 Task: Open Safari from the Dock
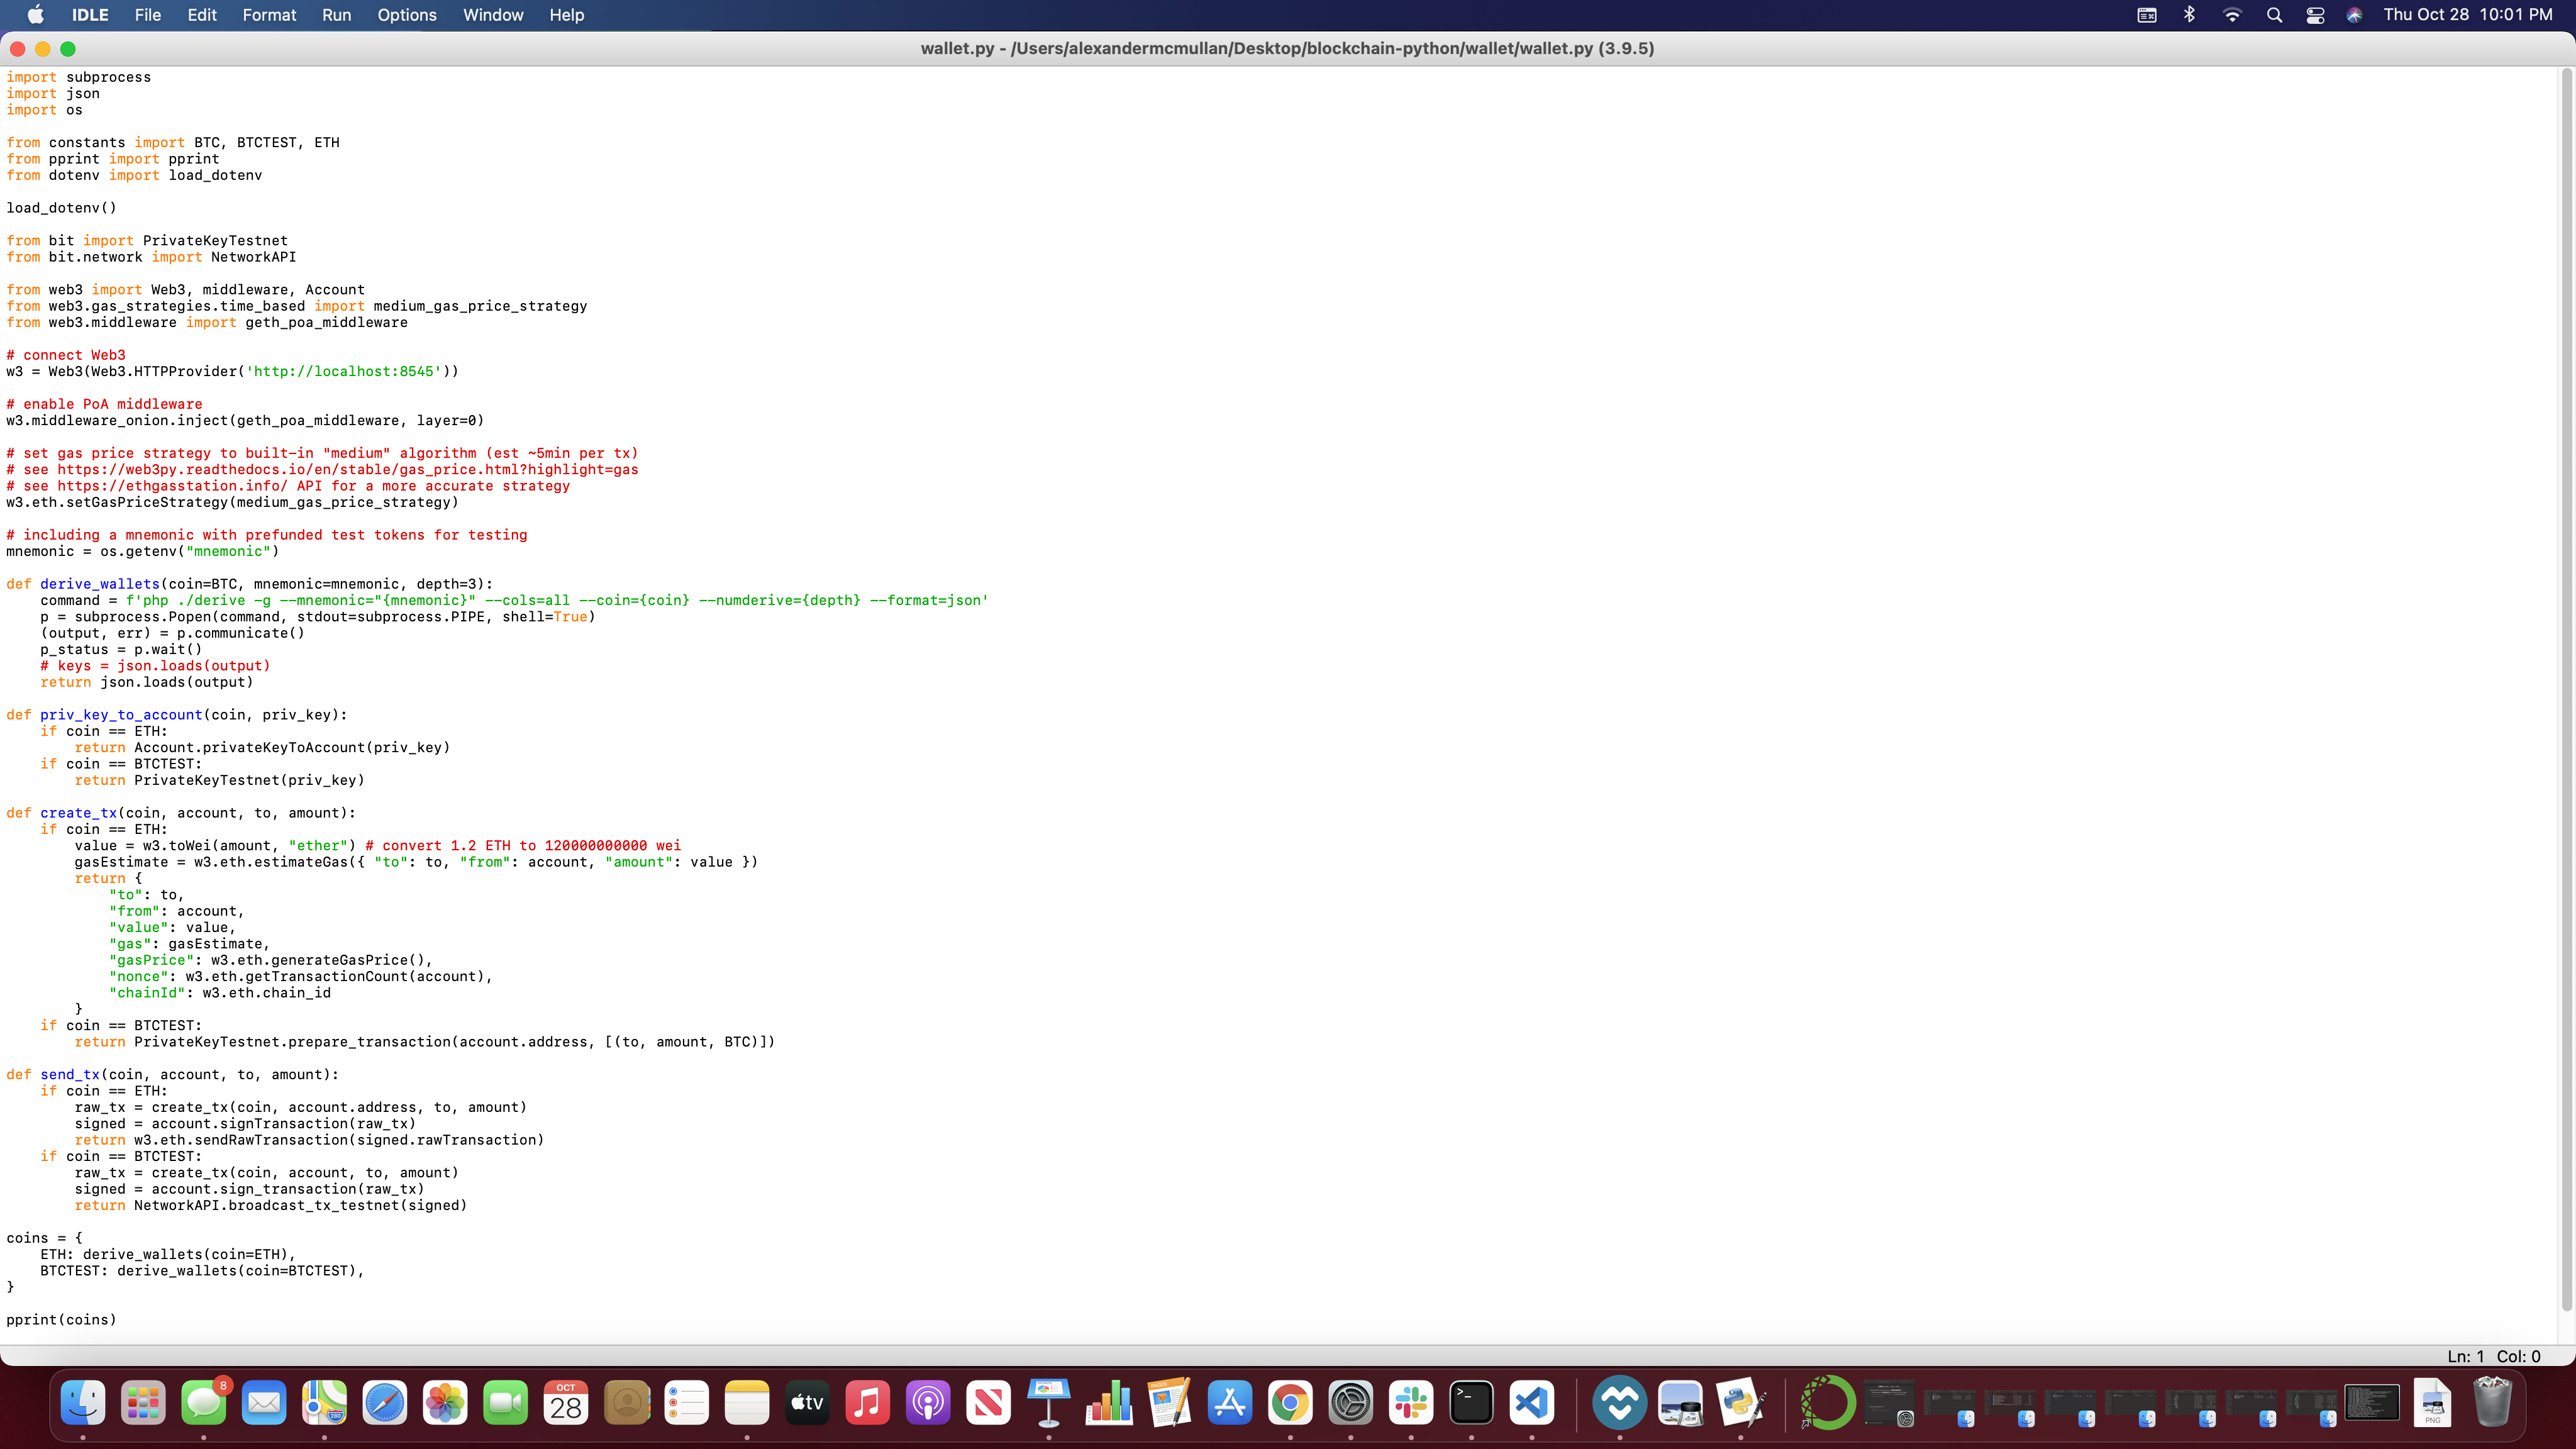pyautogui.click(x=385, y=1403)
